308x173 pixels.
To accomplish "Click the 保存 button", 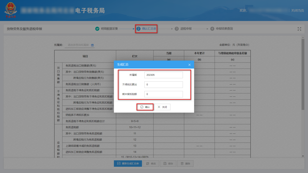I will click(x=168, y=164).
